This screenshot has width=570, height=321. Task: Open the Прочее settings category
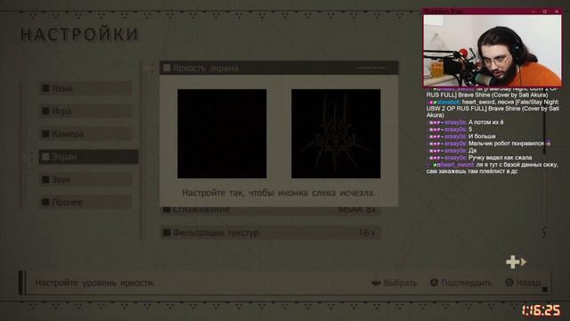(x=85, y=202)
